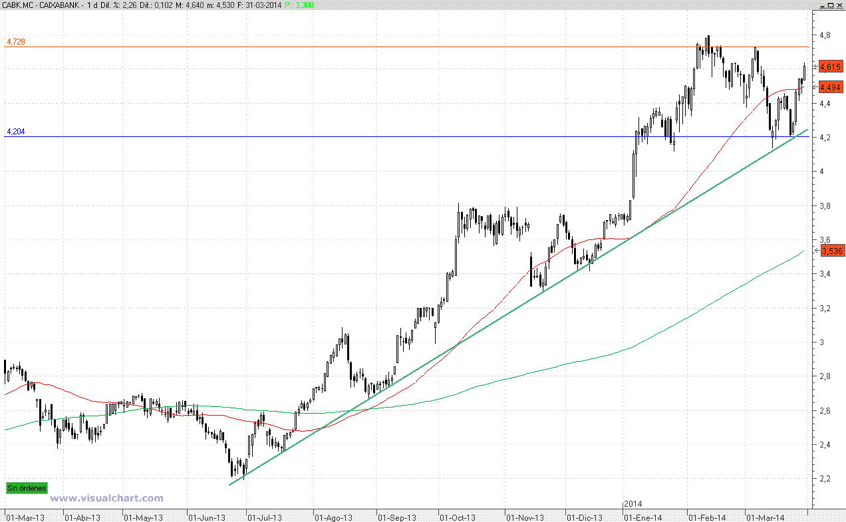The height and width of the screenshot is (522, 846).
Task: Click the green 'P: 3,300' header value
Action: (299, 5)
